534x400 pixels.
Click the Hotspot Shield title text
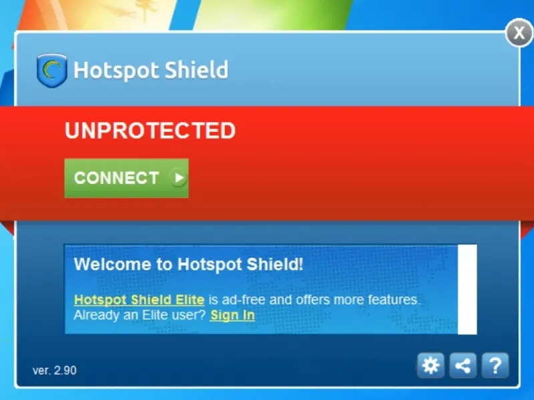point(151,70)
